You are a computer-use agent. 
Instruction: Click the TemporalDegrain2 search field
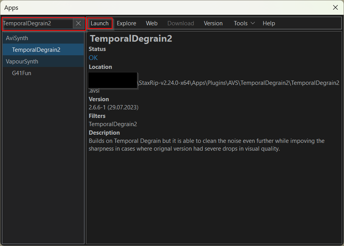(38, 23)
